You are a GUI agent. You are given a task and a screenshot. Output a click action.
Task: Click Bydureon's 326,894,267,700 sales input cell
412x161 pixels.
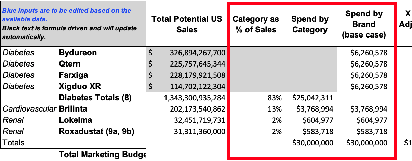pyautogui.click(x=187, y=53)
